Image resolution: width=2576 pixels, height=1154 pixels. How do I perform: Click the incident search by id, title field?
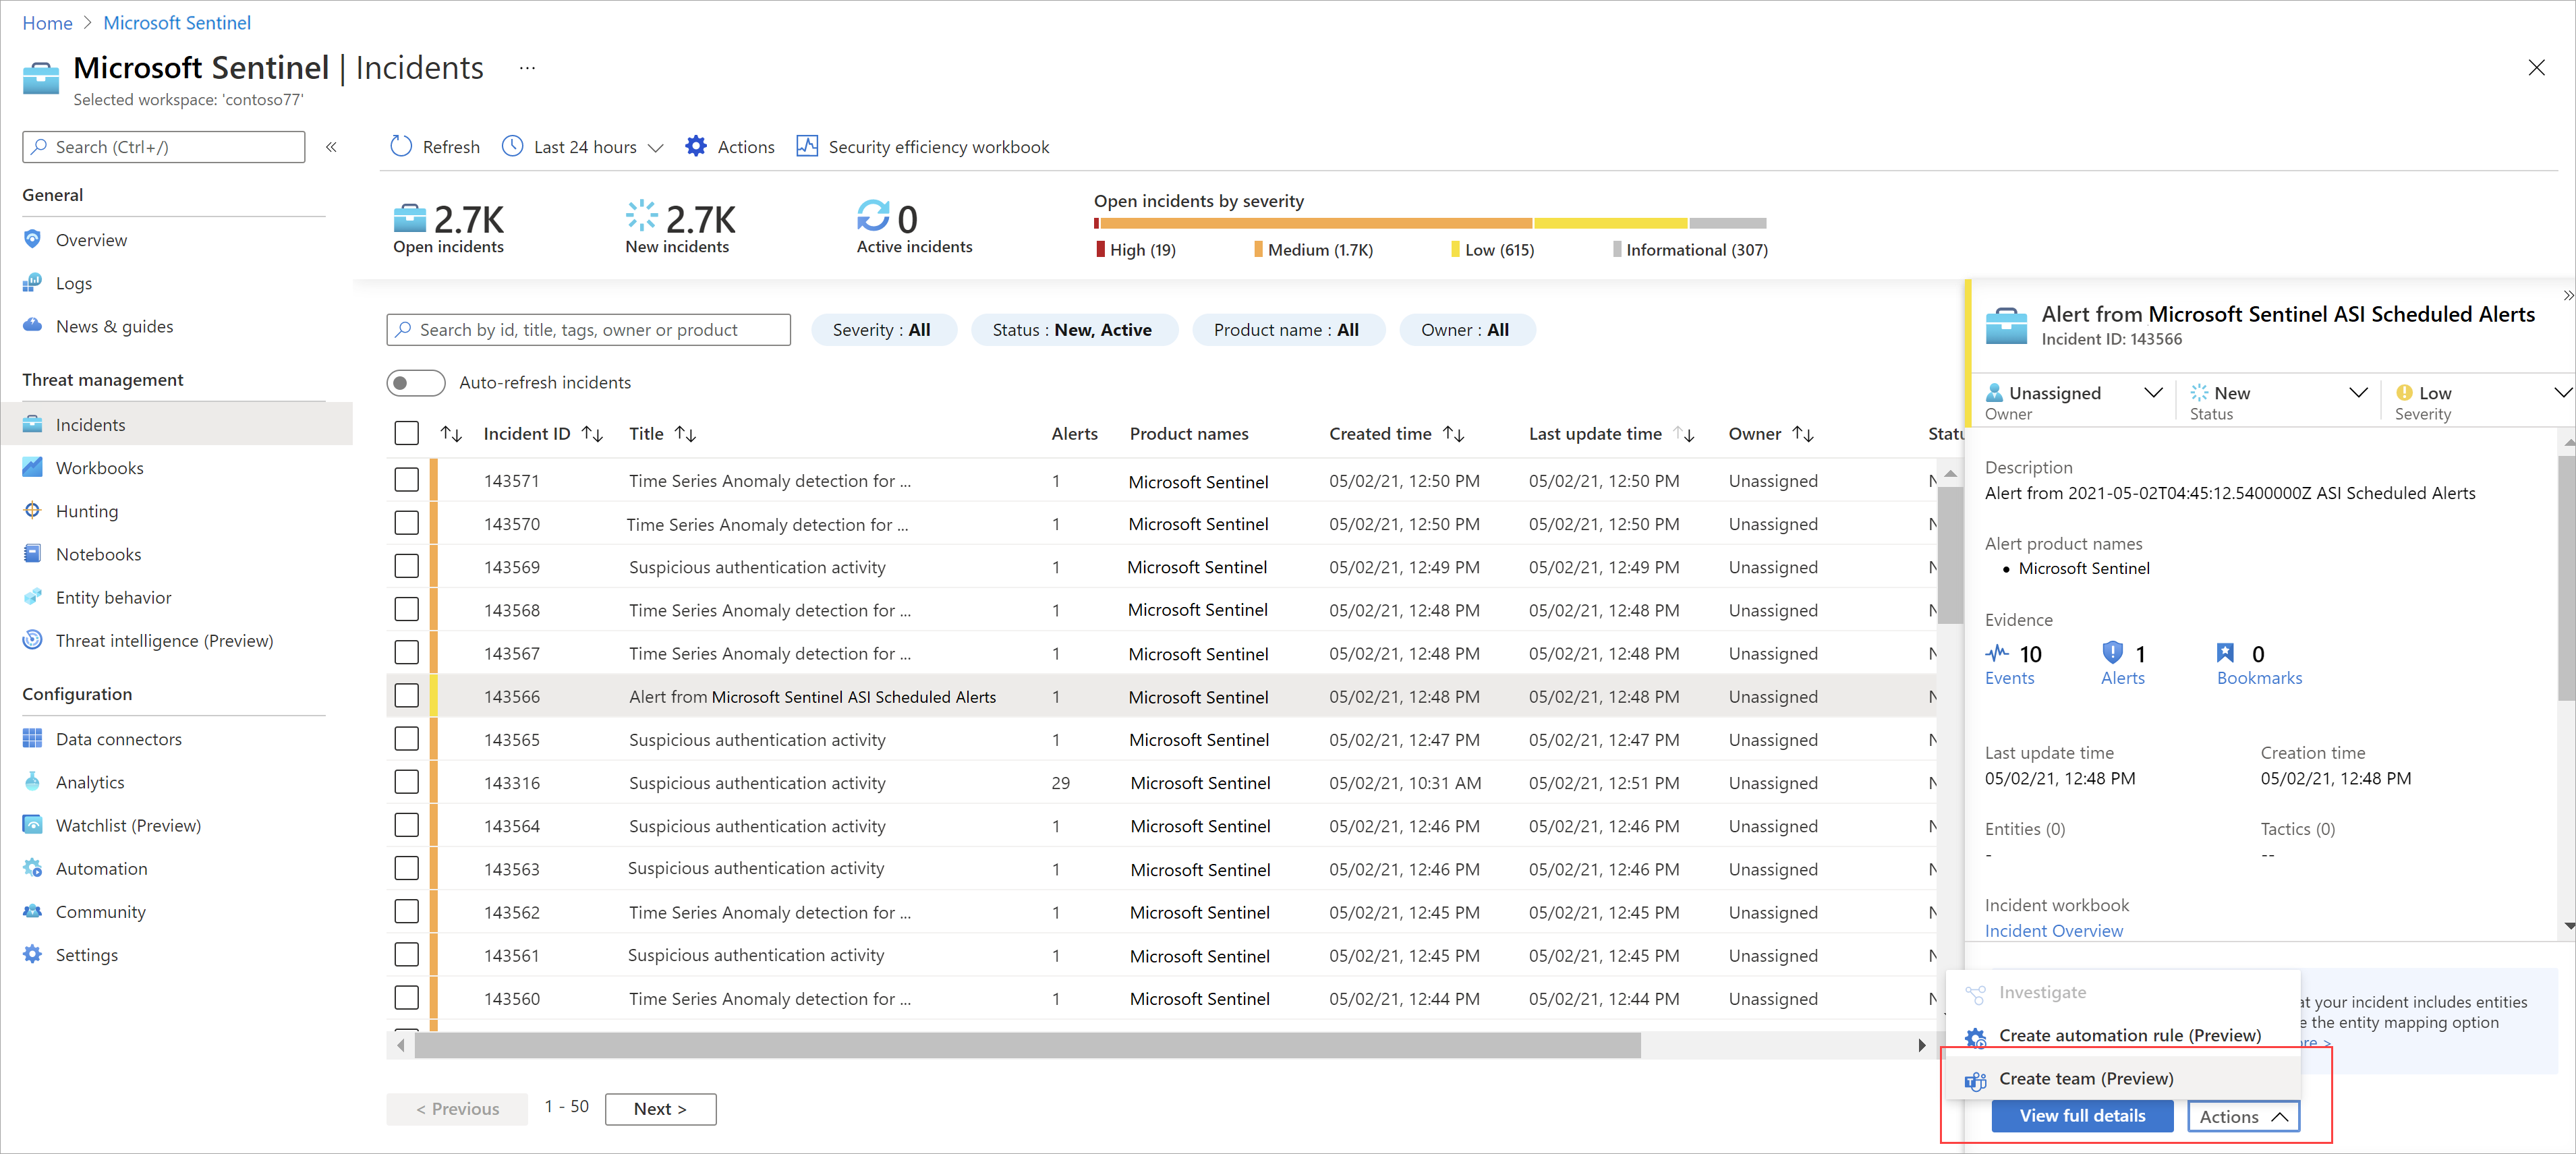(588, 329)
